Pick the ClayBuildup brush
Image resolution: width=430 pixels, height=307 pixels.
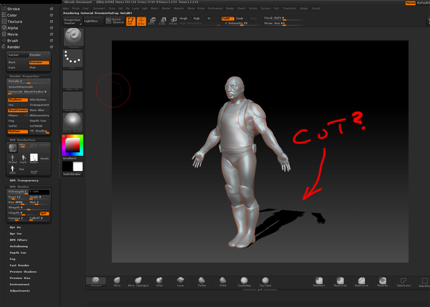point(244,282)
